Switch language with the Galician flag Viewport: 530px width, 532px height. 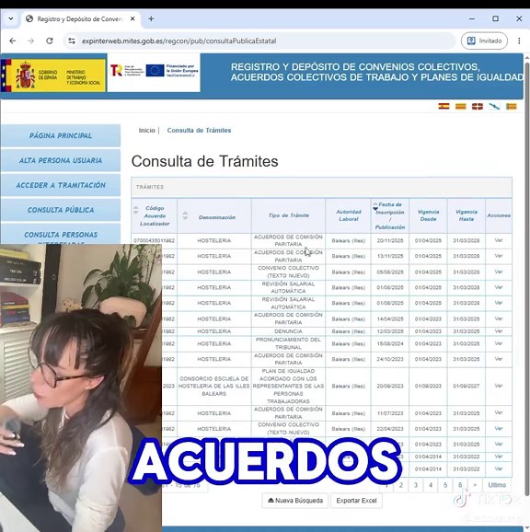point(494,107)
